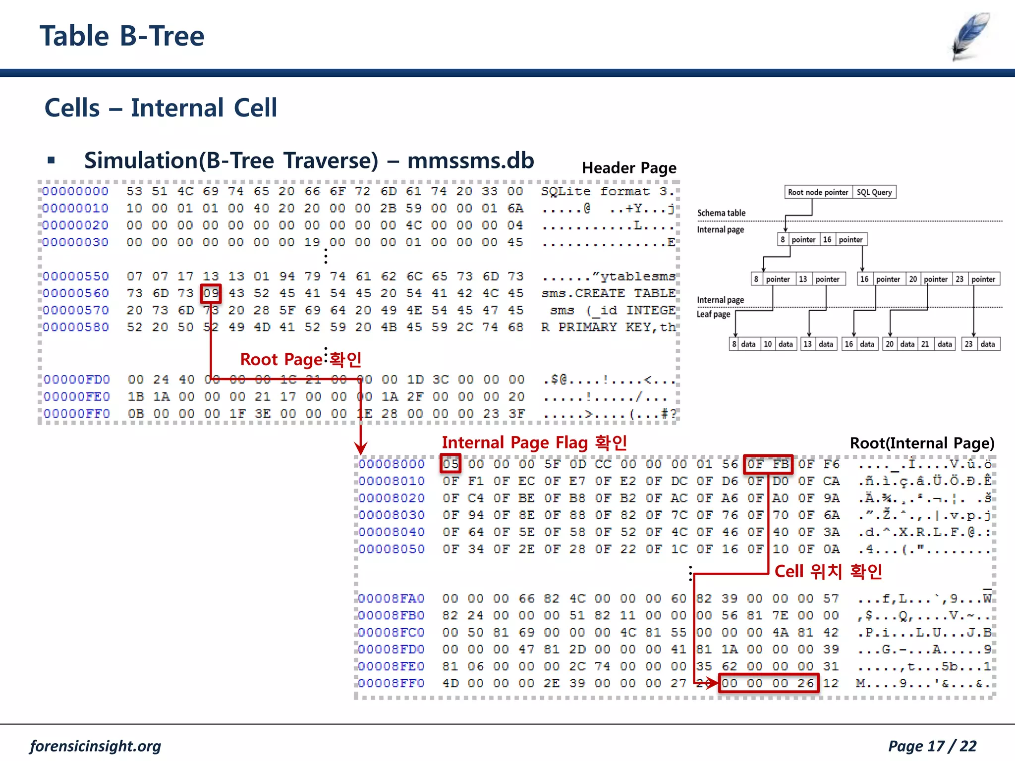Click the '13 pointer' box in the second-level node
The image size is (1015, 761).
pos(820,279)
